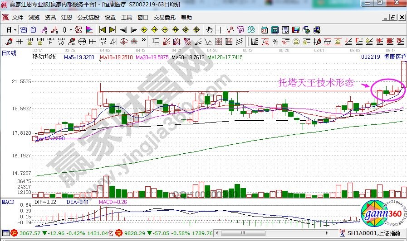Viewport: 407px width, 241px height.
Task: Expand the hidden drawing tools chevron
Action: (144, 40)
